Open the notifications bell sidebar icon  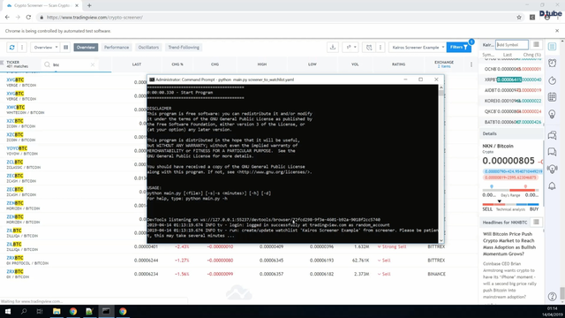[552, 186]
